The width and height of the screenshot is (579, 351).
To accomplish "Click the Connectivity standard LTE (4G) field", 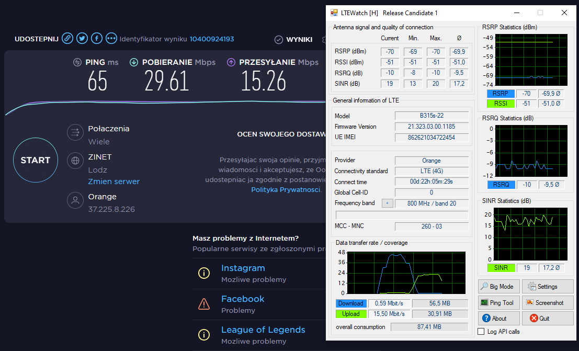I will [x=432, y=171].
